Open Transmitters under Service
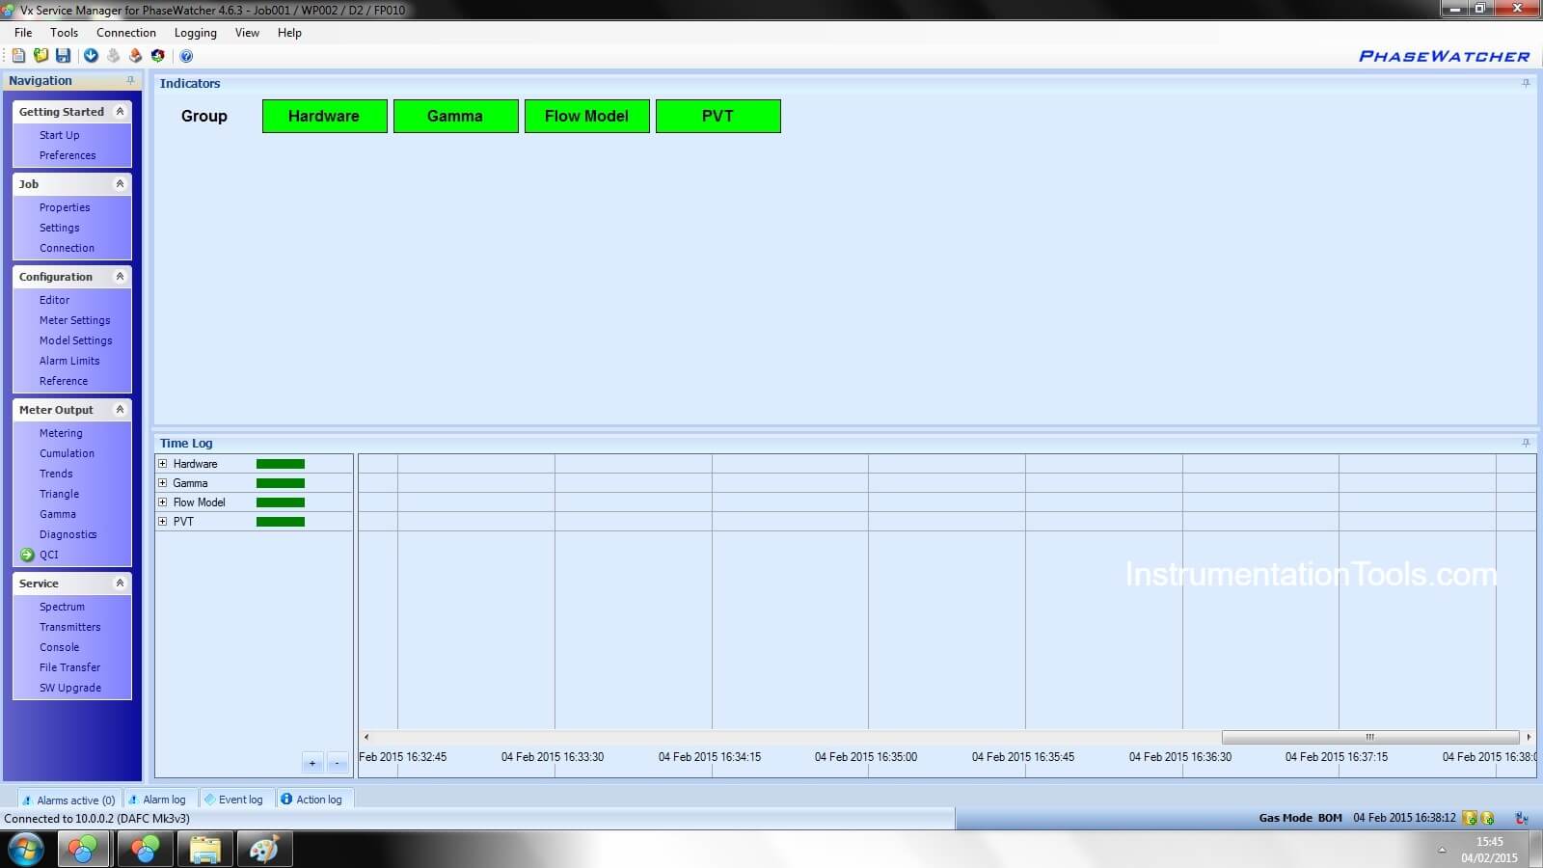1543x868 pixels. coord(69,627)
